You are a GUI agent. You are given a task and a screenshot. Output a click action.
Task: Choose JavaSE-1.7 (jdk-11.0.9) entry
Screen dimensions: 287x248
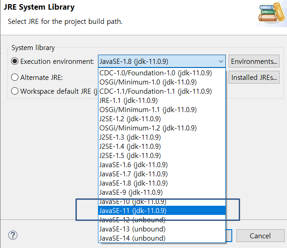(x=162, y=174)
